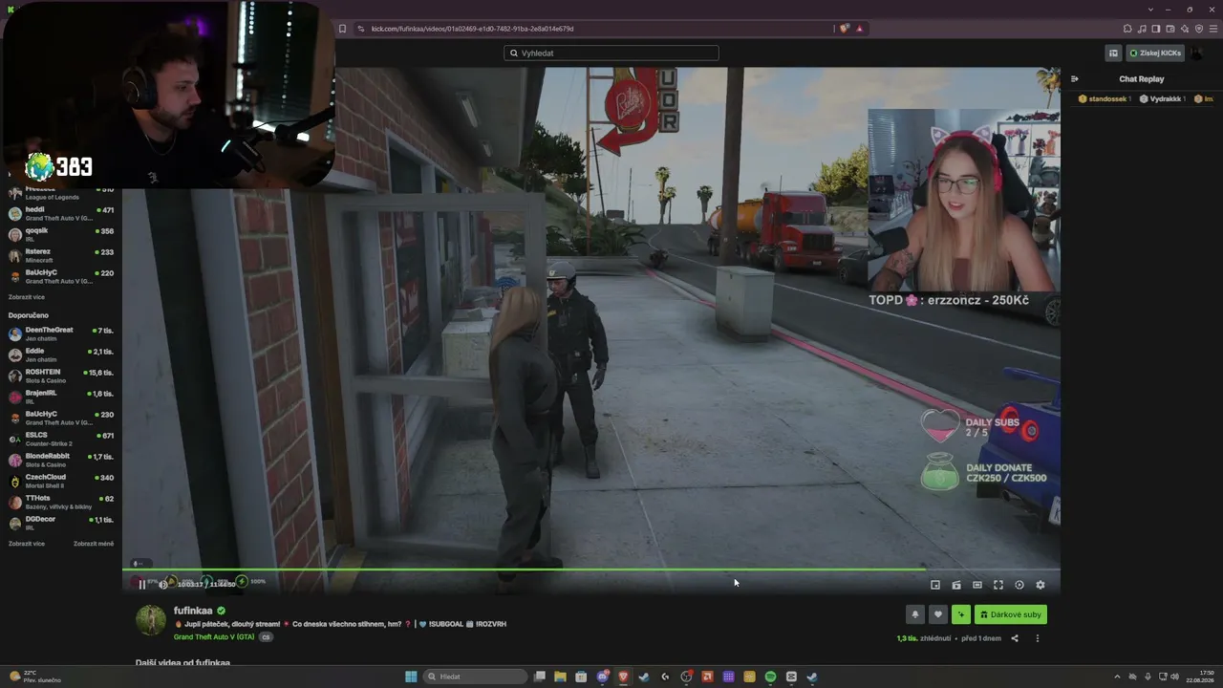Toggle picture-in-picture mode

point(935,585)
